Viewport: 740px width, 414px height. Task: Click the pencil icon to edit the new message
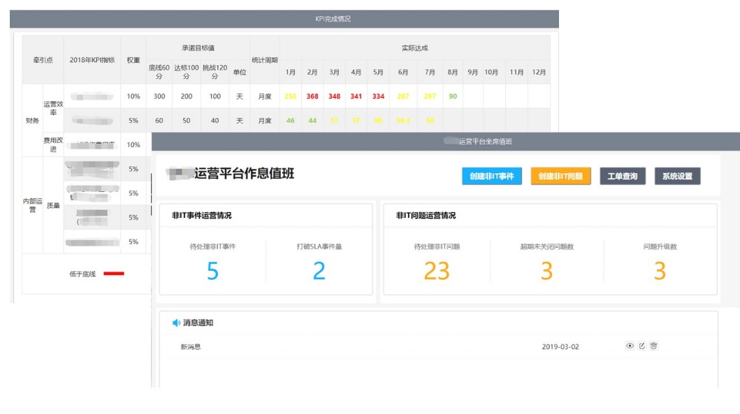642,346
